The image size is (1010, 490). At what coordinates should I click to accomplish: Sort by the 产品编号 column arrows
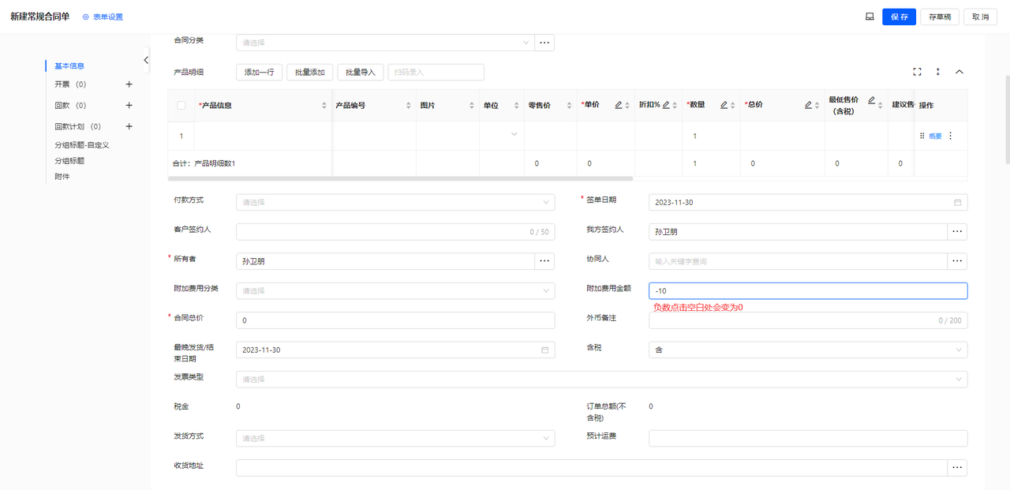click(409, 106)
